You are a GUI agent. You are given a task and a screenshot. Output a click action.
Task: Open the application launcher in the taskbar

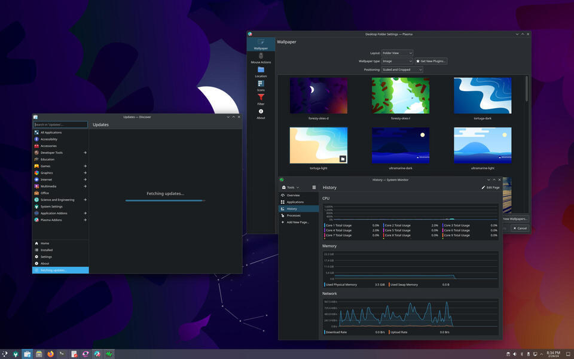click(x=5, y=354)
